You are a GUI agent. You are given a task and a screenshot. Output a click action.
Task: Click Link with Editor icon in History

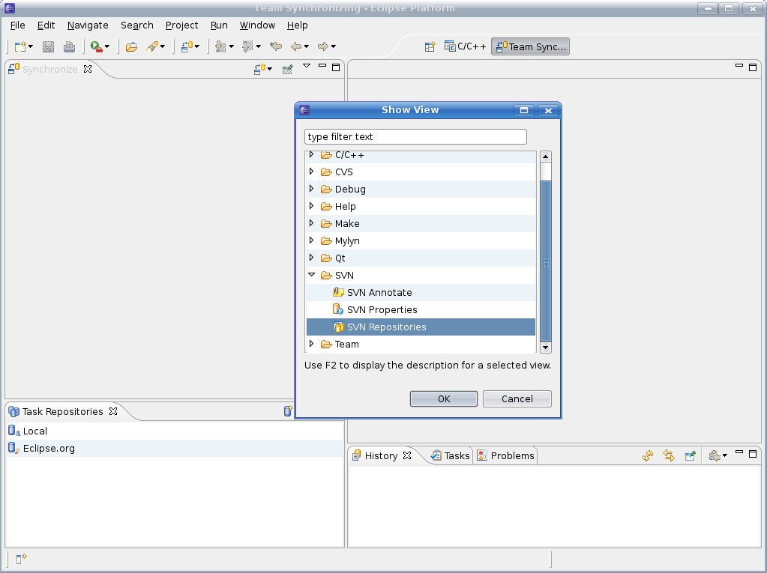(x=669, y=455)
